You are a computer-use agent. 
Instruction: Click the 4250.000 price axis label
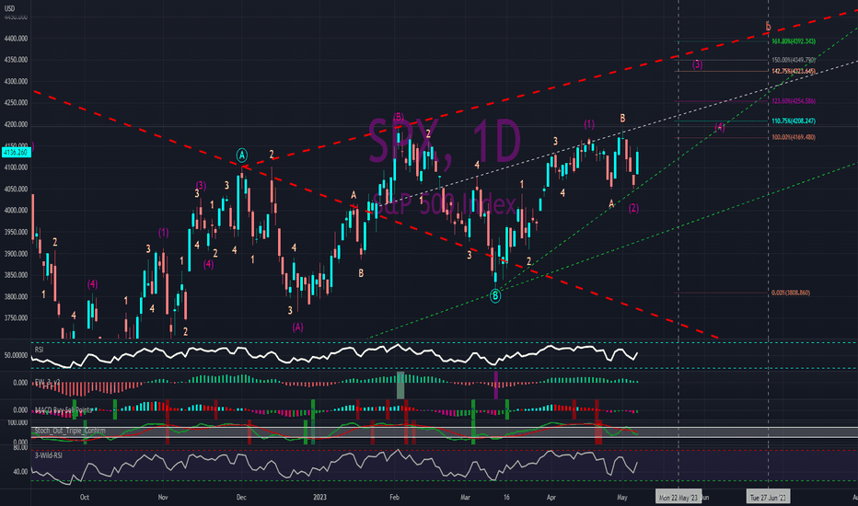point(16,103)
